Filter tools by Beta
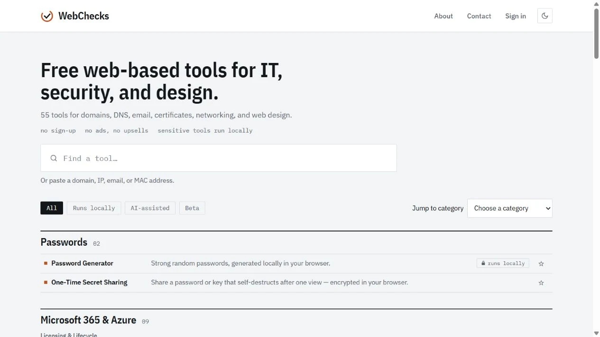 pos(192,208)
